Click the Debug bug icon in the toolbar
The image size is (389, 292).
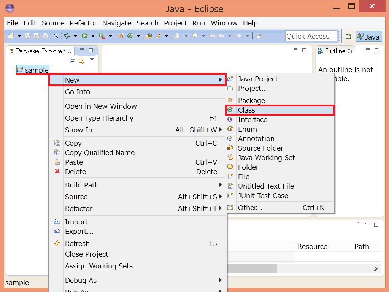[x=67, y=36]
